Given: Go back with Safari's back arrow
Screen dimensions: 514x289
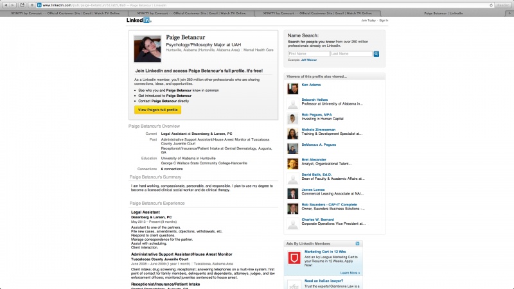Looking at the screenshot, I should (x=6, y=5).
